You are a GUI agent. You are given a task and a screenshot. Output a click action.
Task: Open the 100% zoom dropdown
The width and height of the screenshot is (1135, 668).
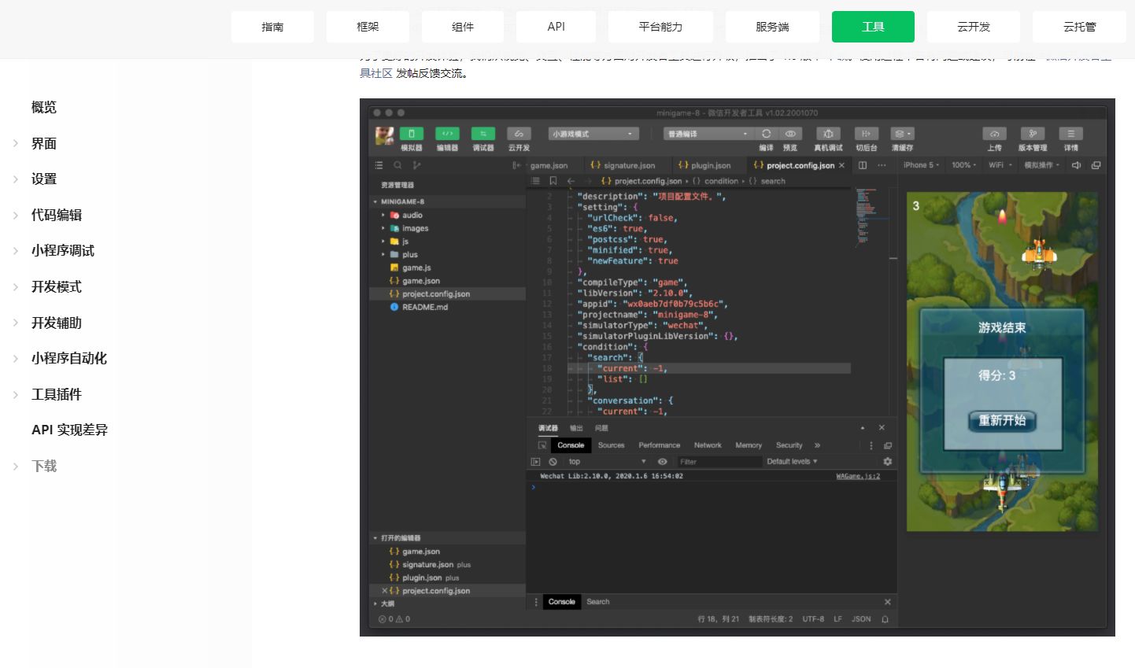[963, 165]
